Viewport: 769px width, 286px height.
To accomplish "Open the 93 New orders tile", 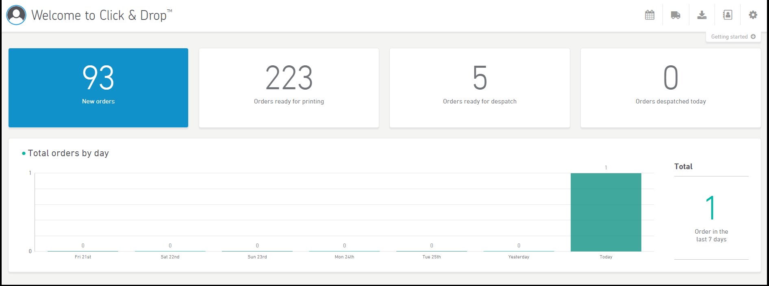I will coord(98,88).
